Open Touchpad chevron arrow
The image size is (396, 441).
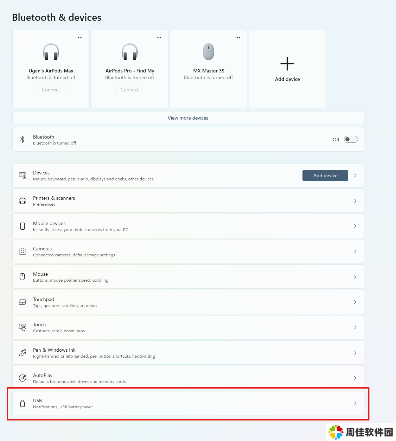tap(355, 302)
